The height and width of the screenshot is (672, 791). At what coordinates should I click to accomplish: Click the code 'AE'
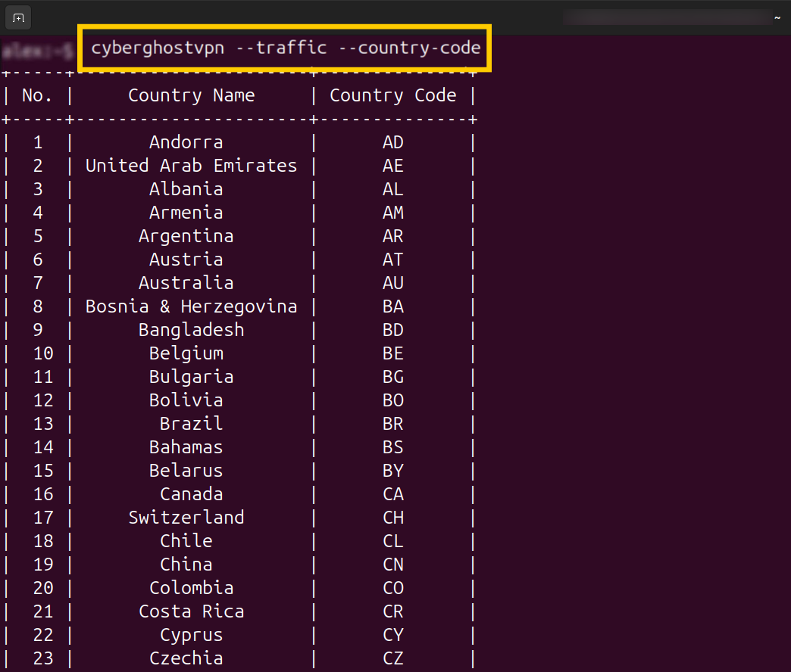click(393, 166)
